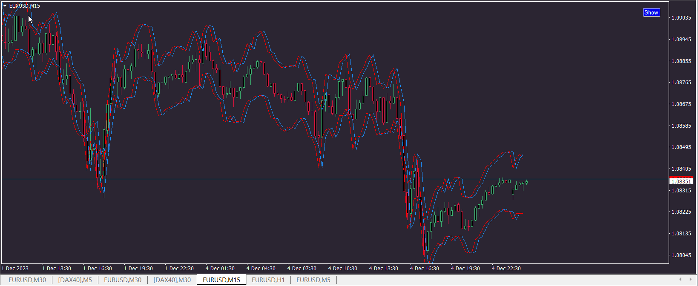Open the [DAX40],M30 chart tab
The image size is (698, 286).
[172, 280]
